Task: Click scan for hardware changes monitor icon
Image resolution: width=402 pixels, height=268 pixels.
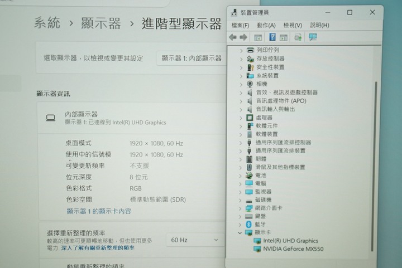Action: pos(313,37)
